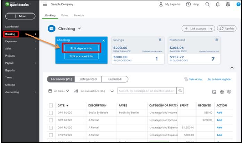Screen dimensions: 242x143
Task: Open the hamburger navigation menu icon
Action: click(x=45, y=4)
